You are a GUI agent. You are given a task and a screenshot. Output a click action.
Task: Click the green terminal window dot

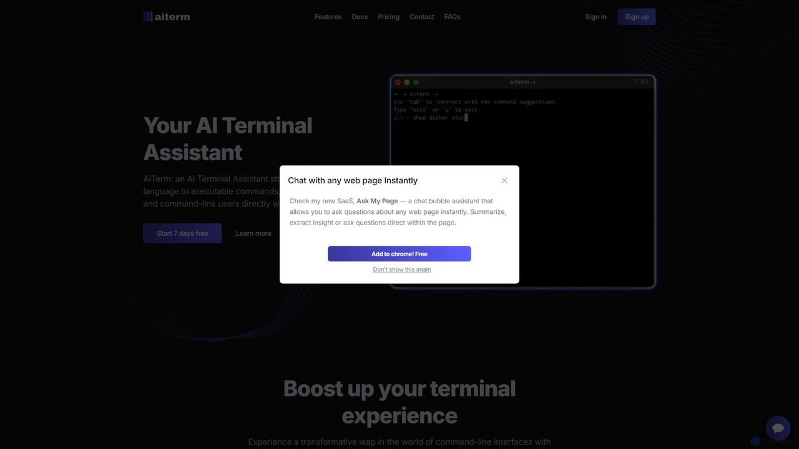click(416, 82)
